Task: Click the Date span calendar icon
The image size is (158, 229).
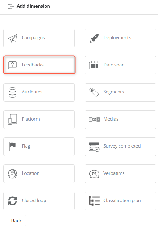Action: click(x=94, y=65)
